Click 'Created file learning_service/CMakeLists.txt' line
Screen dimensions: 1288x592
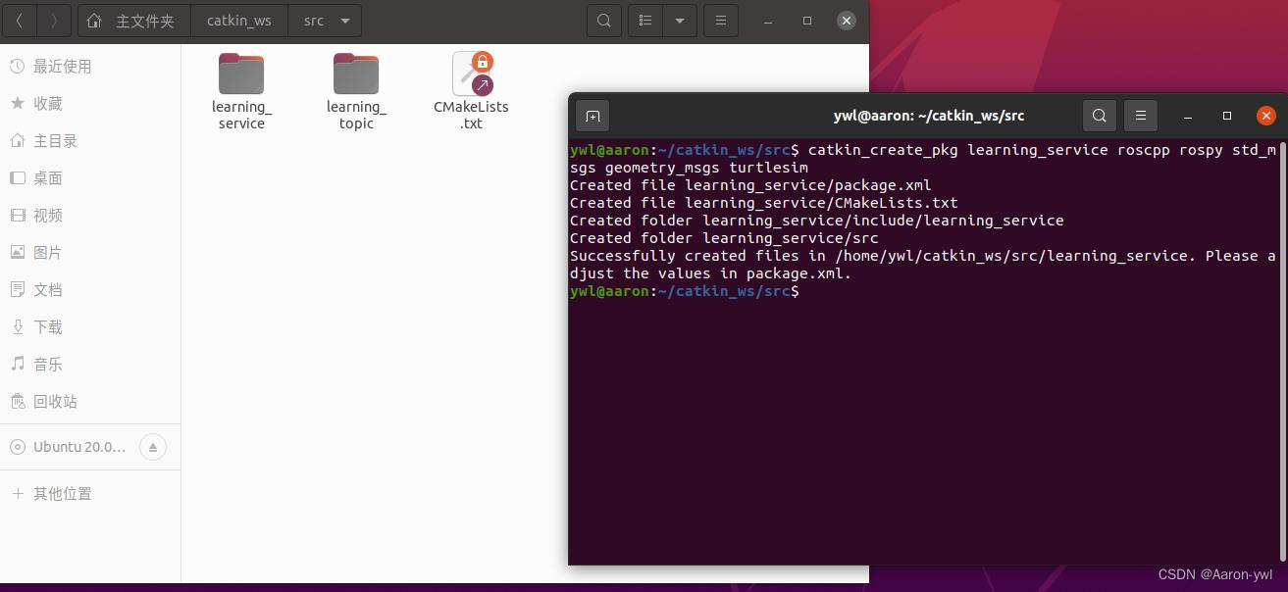pyautogui.click(x=764, y=203)
